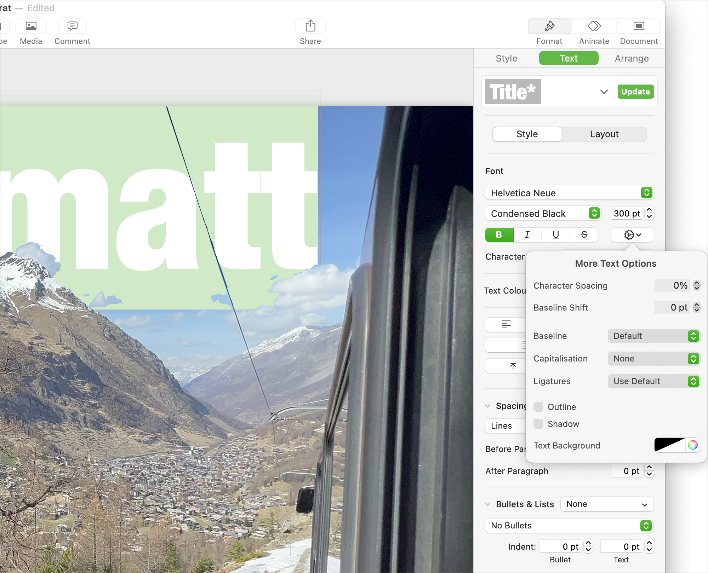708x573 pixels.
Task: Toggle italic formatting
Action: pos(527,235)
